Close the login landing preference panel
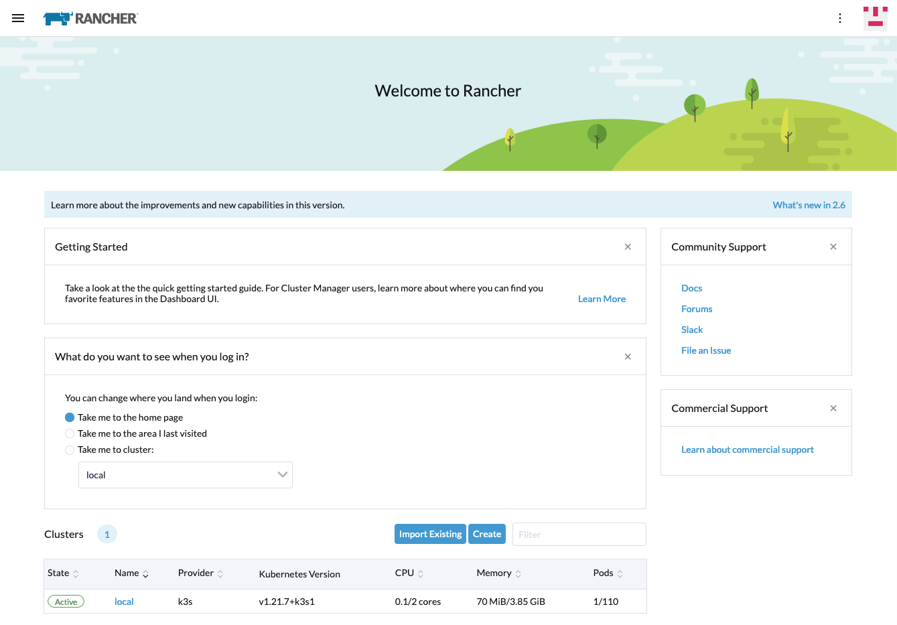 [x=628, y=356]
